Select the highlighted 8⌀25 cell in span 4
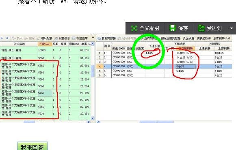 click(185, 66)
